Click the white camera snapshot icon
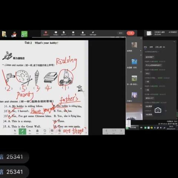The image size is (178, 178). click(158, 110)
